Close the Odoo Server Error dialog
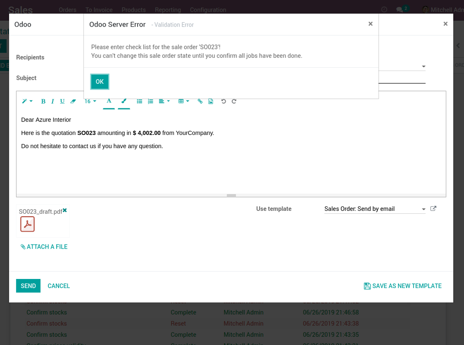Screen dimensions: 464x345 tap(370, 24)
